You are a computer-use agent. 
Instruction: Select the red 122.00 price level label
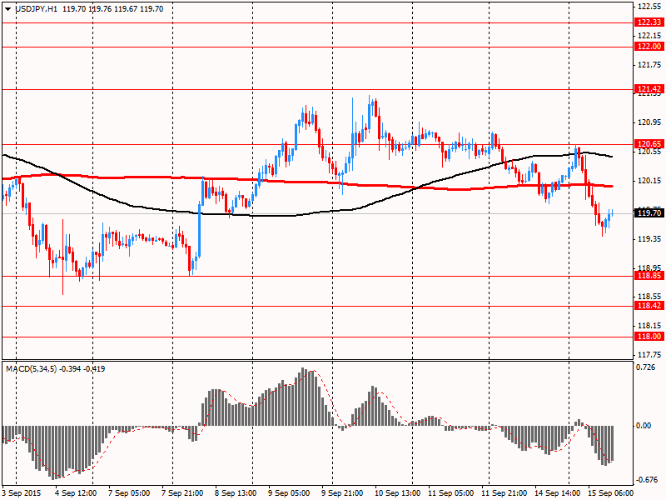tap(648, 47)
